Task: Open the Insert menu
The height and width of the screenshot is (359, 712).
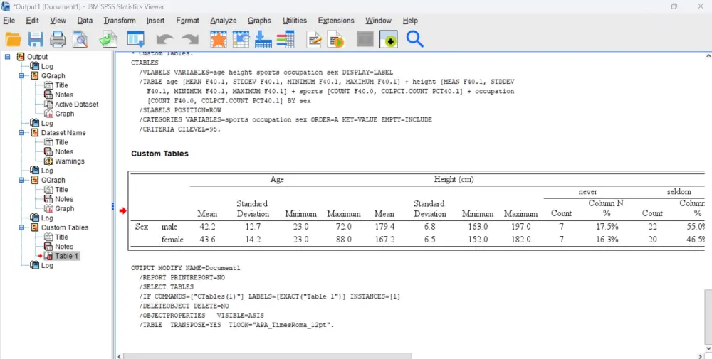Action: 155,21
